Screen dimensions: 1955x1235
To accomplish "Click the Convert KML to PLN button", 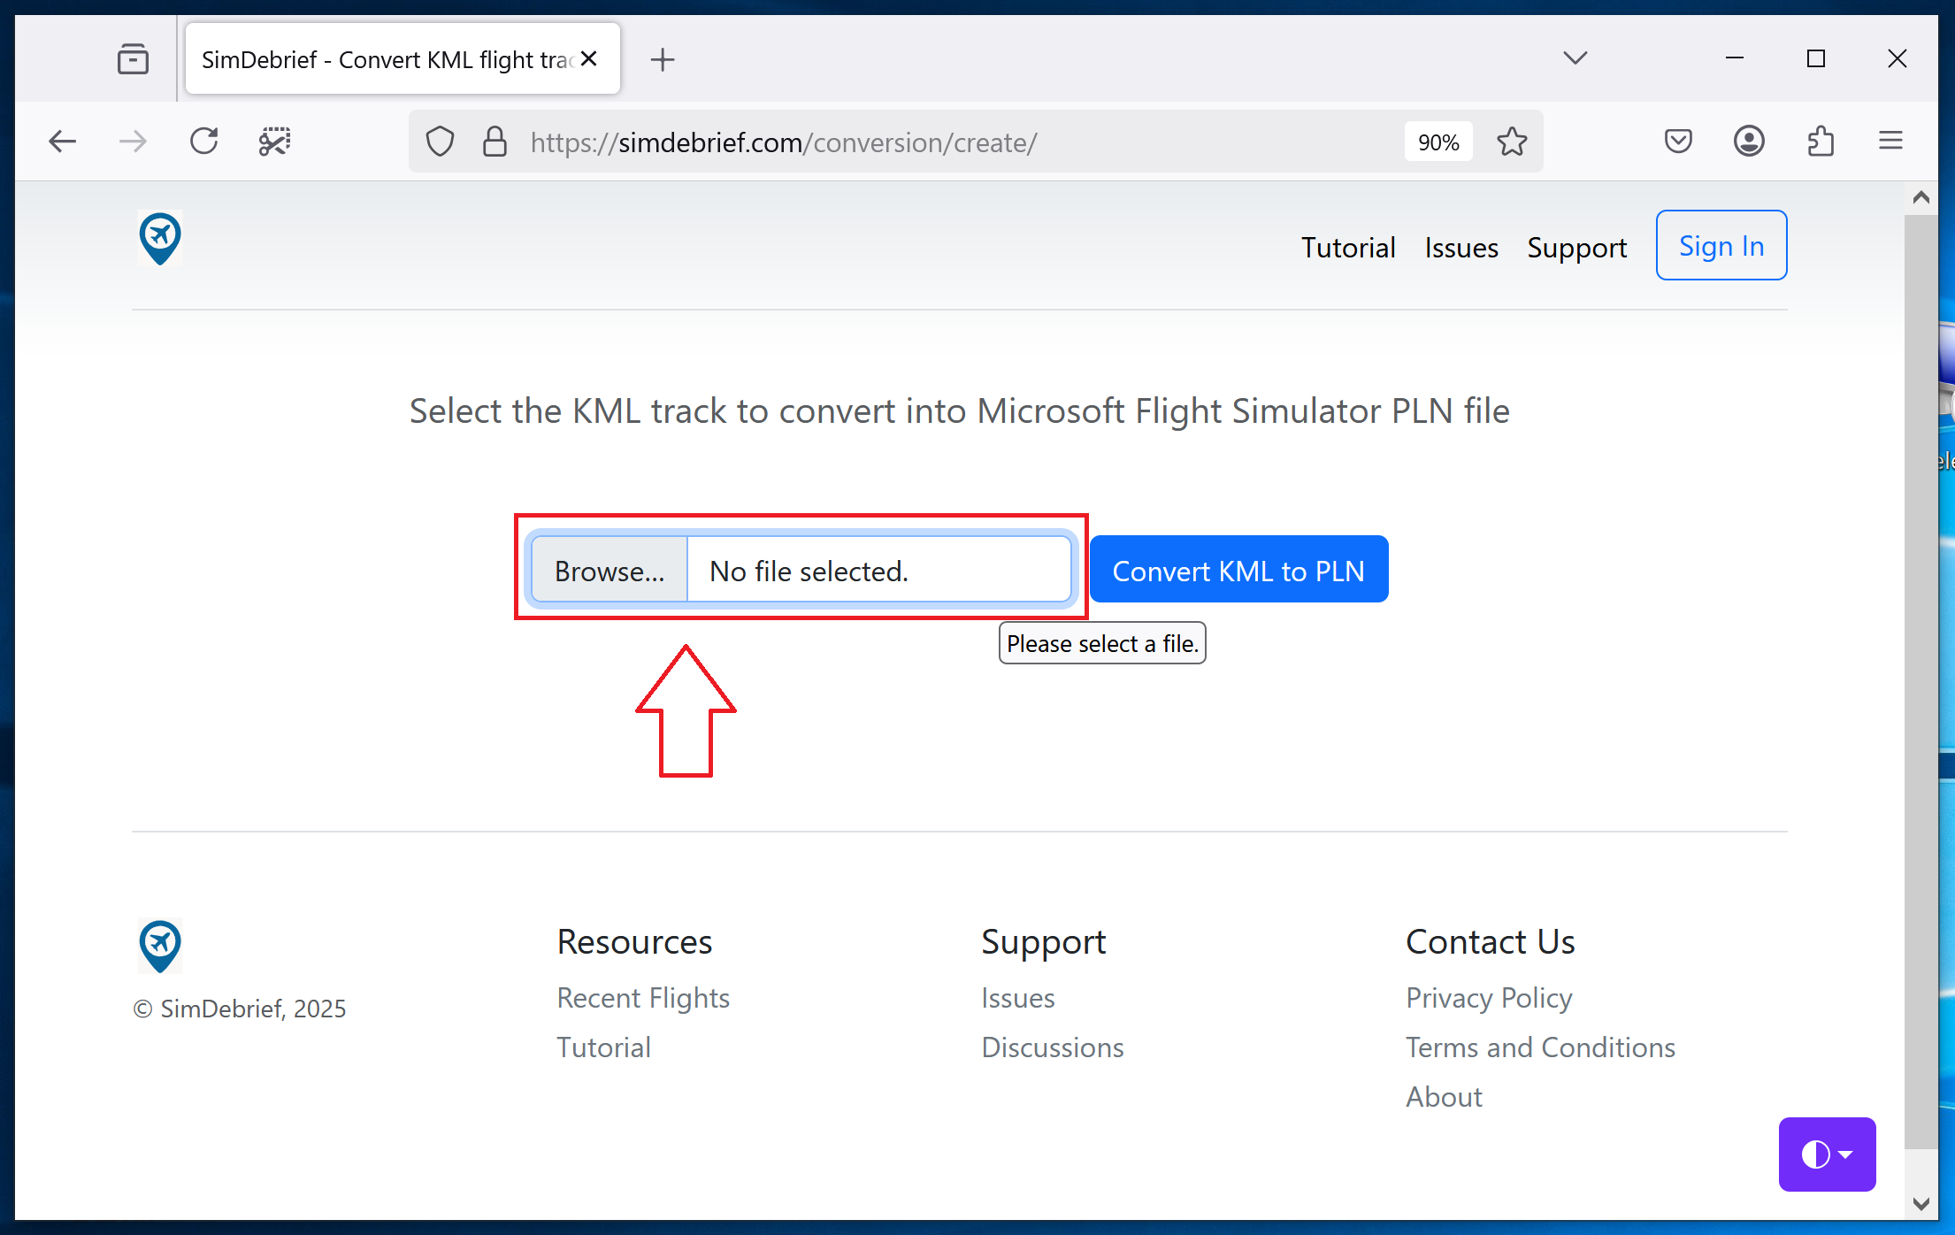I will click(1238, 569).
